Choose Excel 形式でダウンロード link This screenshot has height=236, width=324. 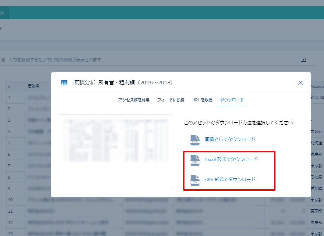[231, 159]
